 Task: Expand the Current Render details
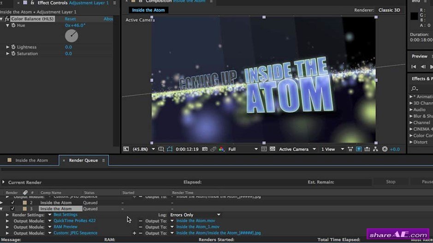[x=3, y=182]
